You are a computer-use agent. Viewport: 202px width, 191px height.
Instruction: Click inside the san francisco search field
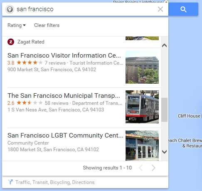(x=86, y=9)
